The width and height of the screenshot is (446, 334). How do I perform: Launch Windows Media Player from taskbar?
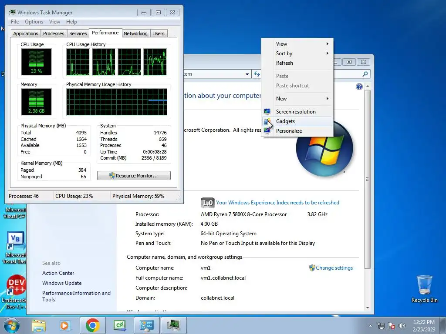pos(65,325)
